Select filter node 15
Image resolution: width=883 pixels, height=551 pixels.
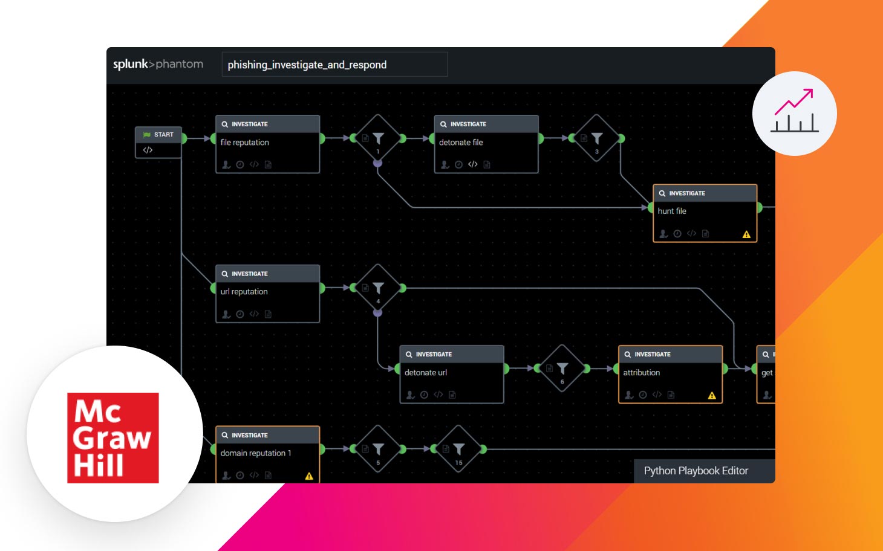459,449
